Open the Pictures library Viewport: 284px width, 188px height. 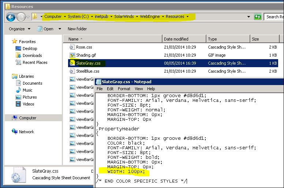(x=30, y=97)
